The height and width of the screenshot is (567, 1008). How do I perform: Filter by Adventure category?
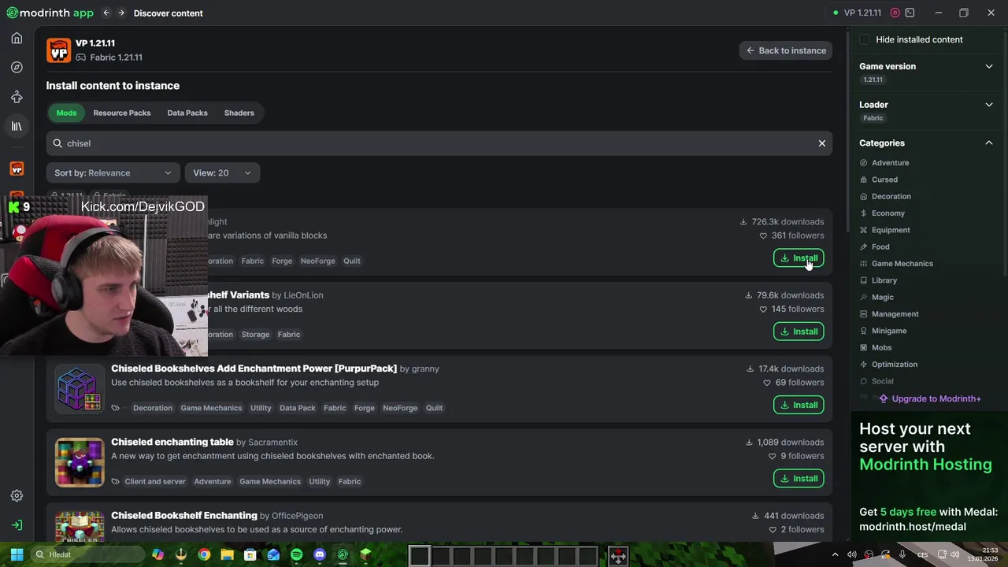[x=890, y=163]
